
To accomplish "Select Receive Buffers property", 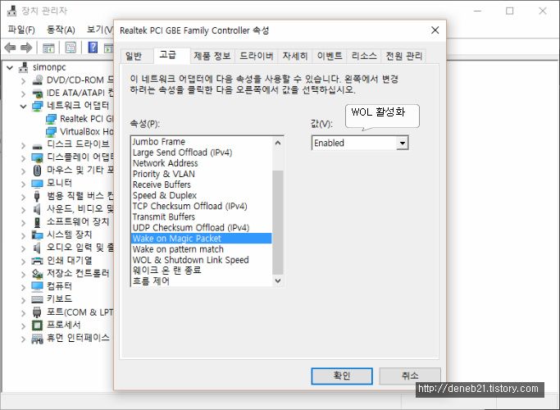I will (201, 184).
